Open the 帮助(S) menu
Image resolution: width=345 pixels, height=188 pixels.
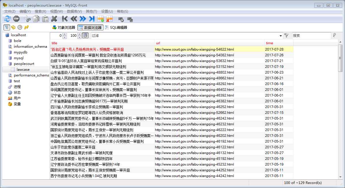coord(122,11)
